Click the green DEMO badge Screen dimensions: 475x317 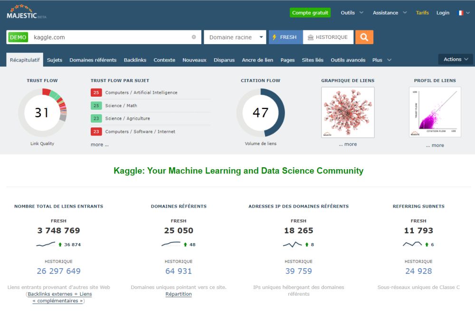(x=18, y=37)
